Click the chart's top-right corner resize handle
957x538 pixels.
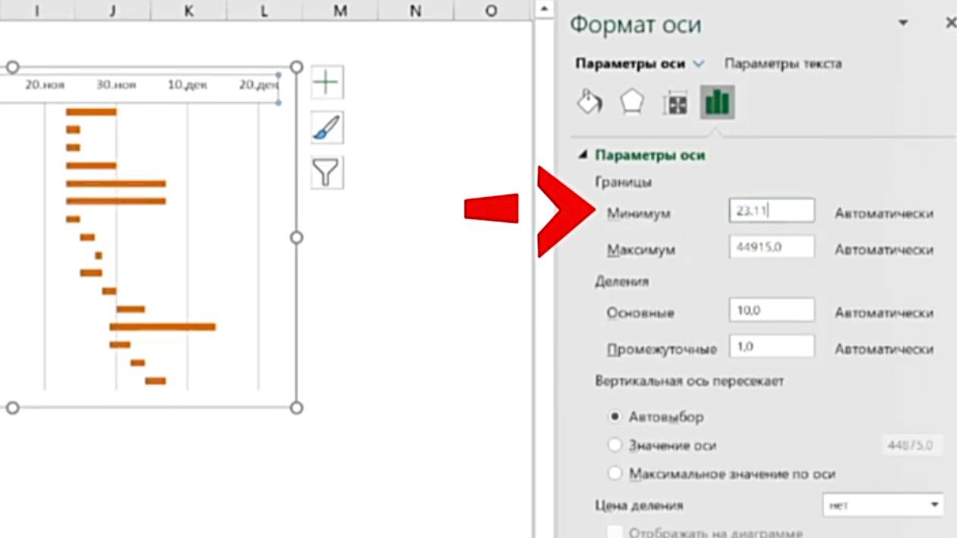[x=296, y=67]
